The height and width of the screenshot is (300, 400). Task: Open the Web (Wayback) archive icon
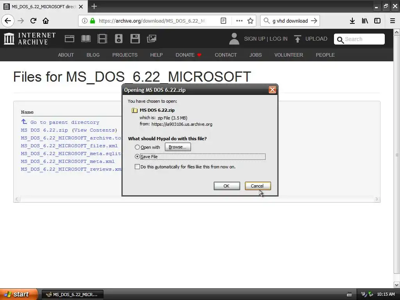pyautogui.click(x=70, y=39)
